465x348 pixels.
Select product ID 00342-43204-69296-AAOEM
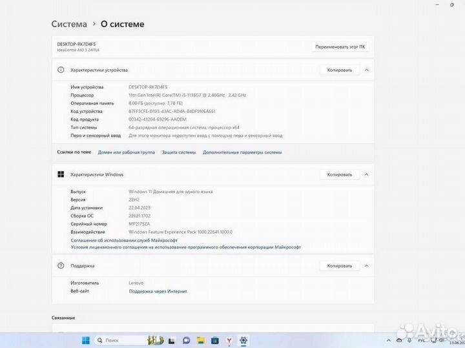click(158, 119)
